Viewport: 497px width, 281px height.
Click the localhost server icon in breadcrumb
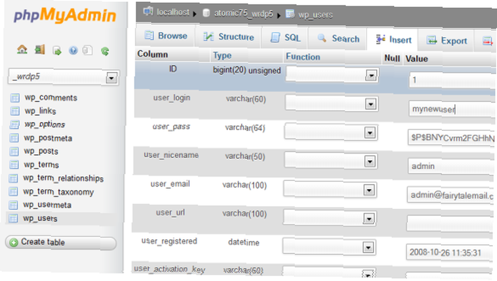pyautogui.click(x=148, y=12)
